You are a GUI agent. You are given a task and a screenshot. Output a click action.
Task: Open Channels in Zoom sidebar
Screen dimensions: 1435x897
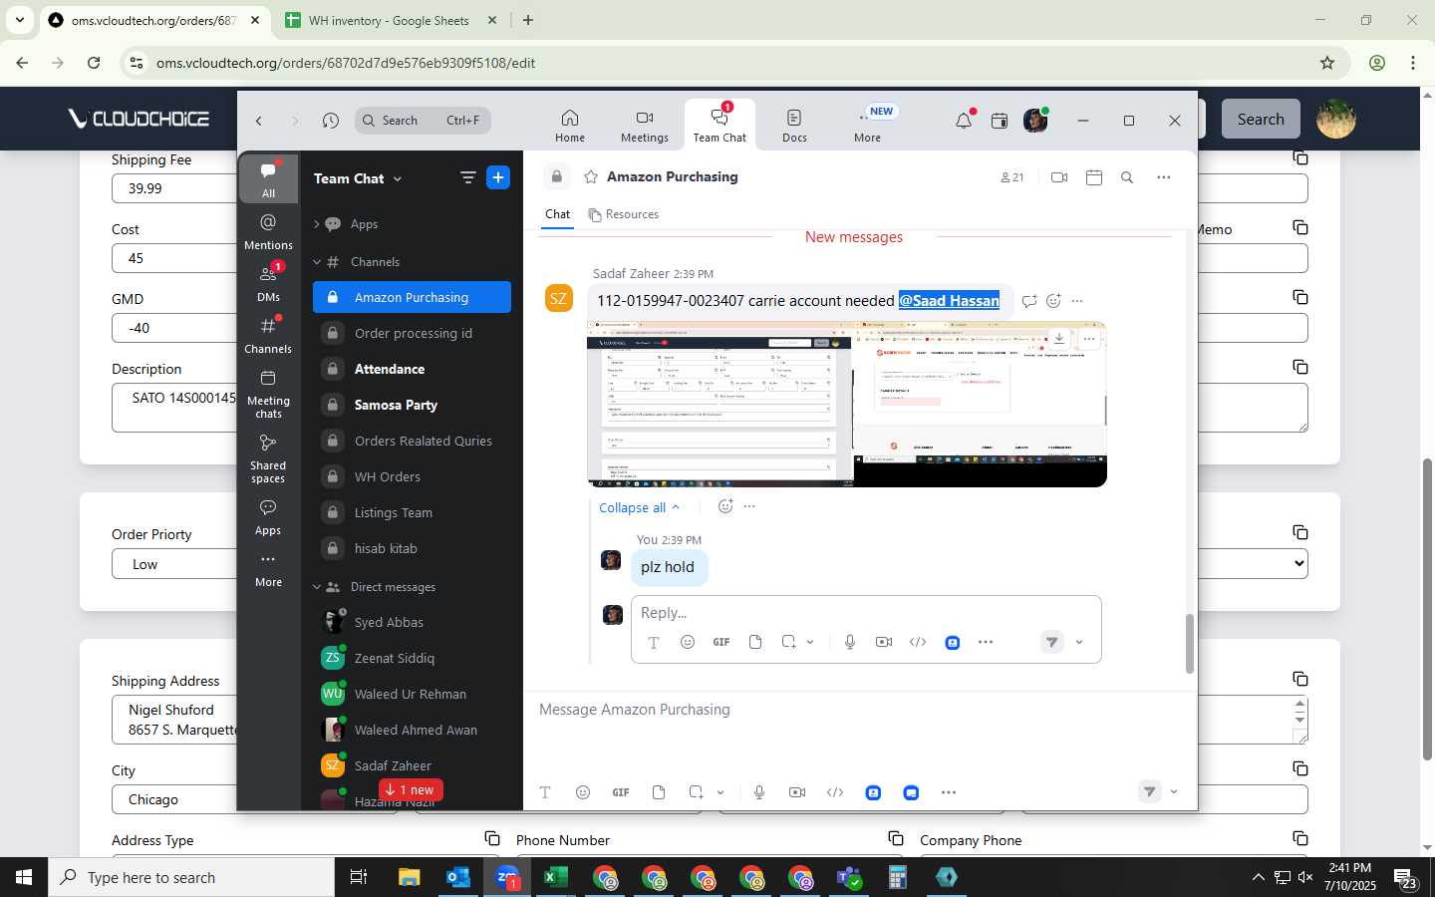(x=268, y=335)
